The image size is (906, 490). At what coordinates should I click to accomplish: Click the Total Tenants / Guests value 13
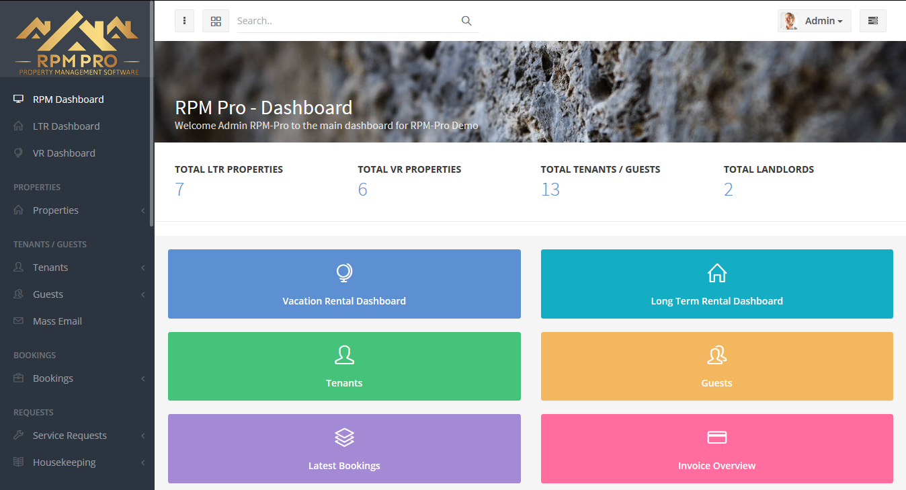point(550,190)
